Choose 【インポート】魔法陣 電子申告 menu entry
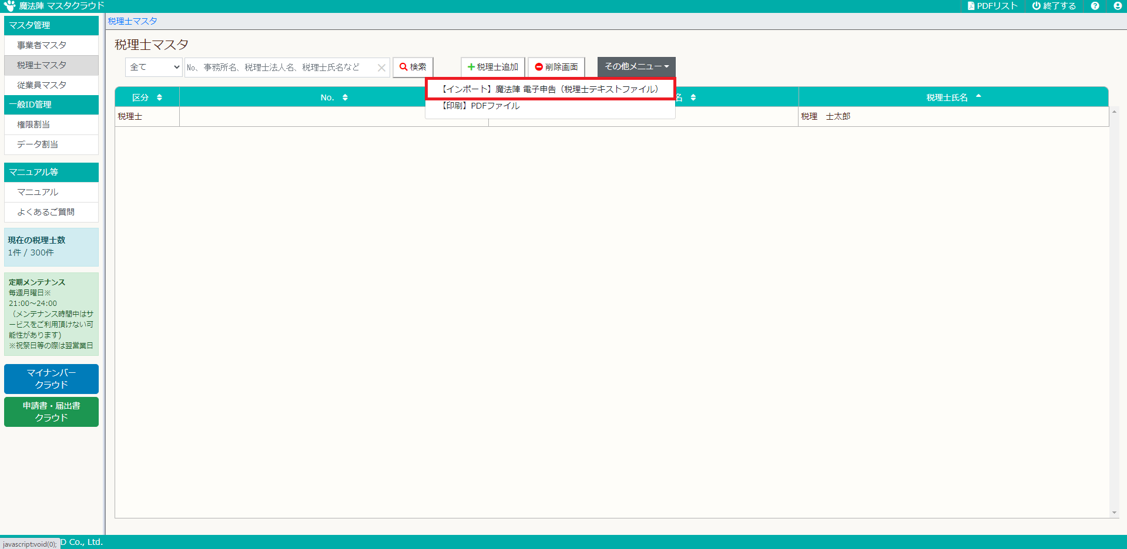1127x549 pixels. (x=550, y=89)
